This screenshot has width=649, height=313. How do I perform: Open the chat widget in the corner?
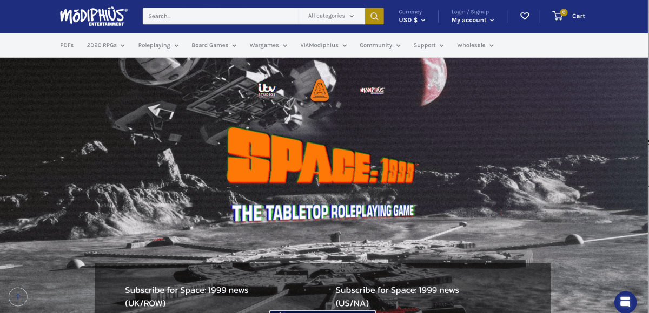click(625, 302)
